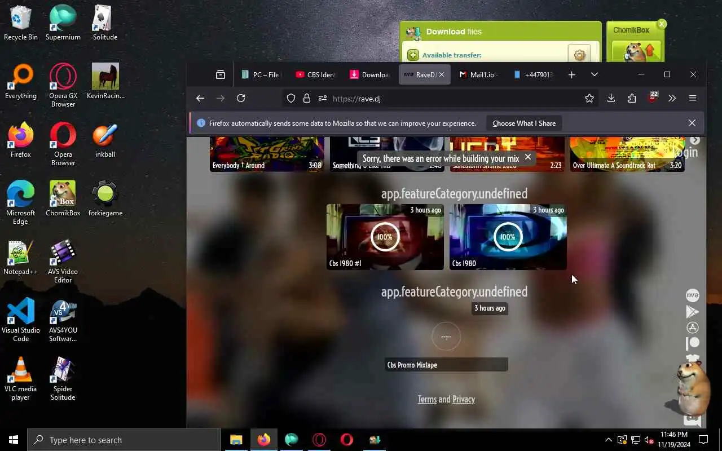
Task: Open the Firefox tracking protection shield icon
Action: point(291,98)
